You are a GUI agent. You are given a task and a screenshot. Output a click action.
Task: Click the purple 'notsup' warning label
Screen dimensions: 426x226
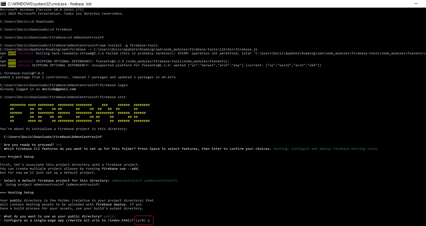(25, 65)
